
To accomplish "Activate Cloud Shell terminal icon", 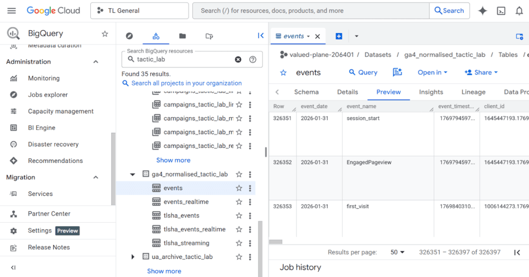I will (501, 11).
